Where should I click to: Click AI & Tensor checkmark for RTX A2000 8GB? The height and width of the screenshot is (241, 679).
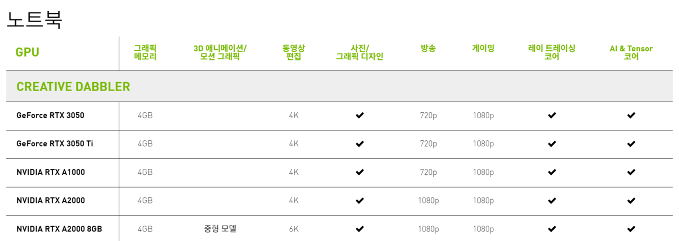[631, 229]
